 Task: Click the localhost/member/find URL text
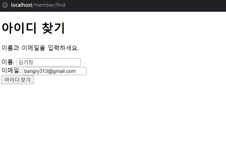(x=38, y=5)
